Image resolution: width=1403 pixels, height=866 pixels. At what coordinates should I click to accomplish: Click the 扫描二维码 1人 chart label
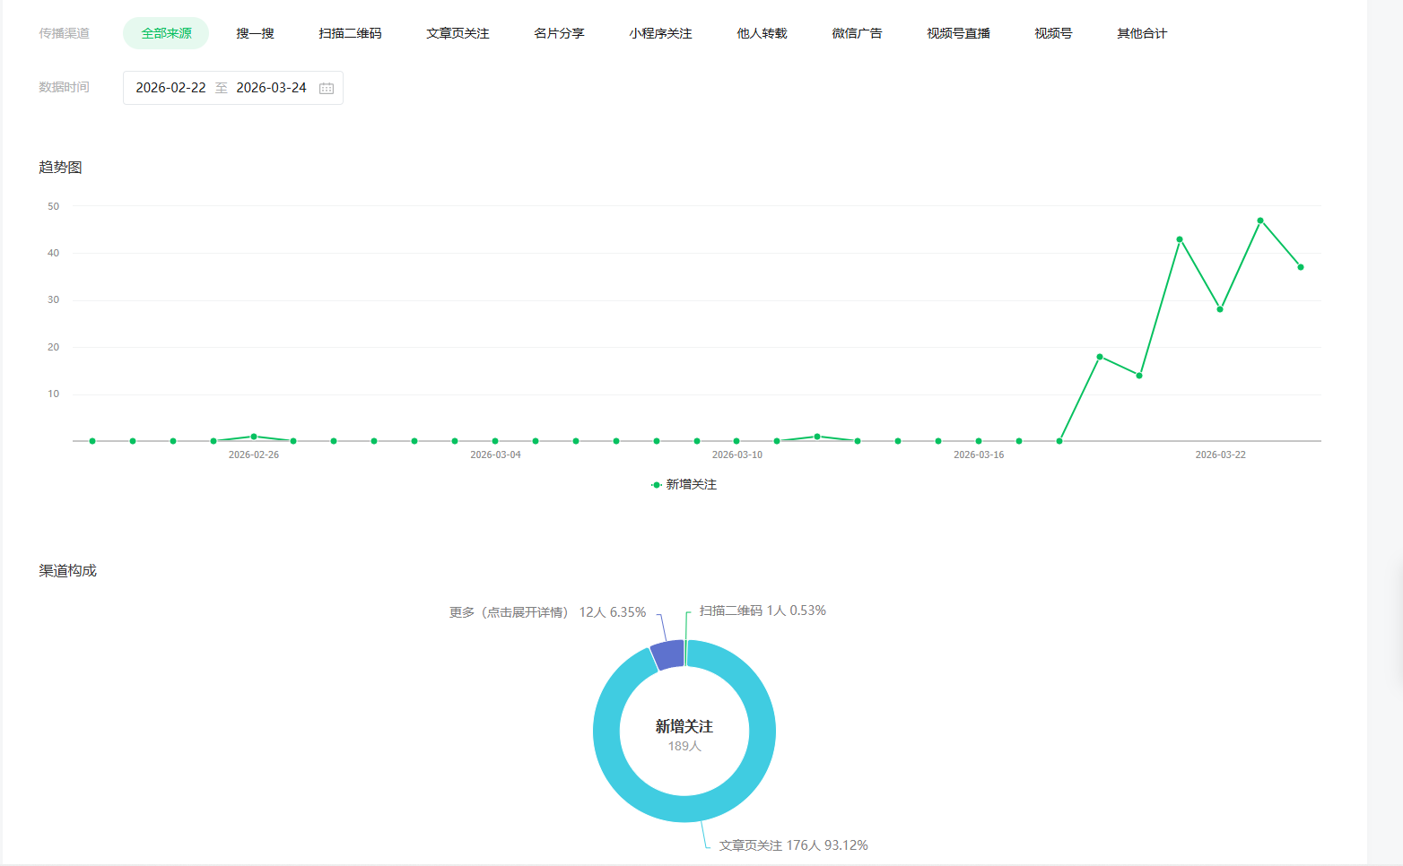(762, 611)
